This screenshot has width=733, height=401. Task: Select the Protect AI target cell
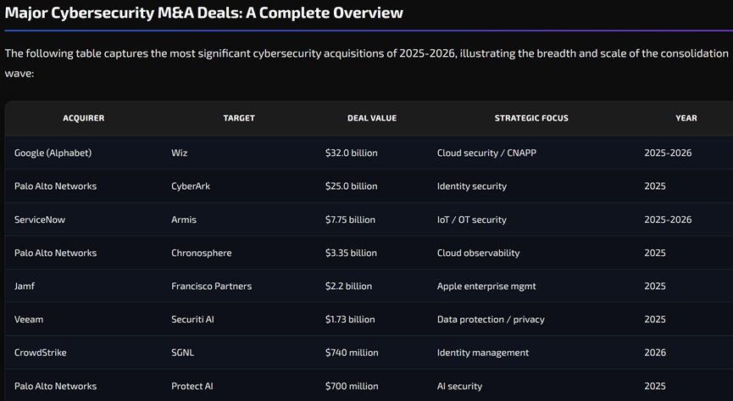[192, 386]
